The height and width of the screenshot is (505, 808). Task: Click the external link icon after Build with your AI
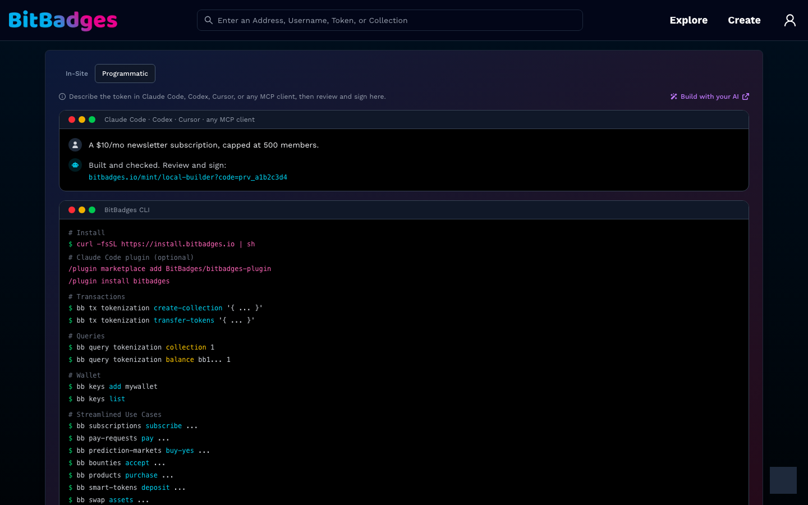point(746,97)
